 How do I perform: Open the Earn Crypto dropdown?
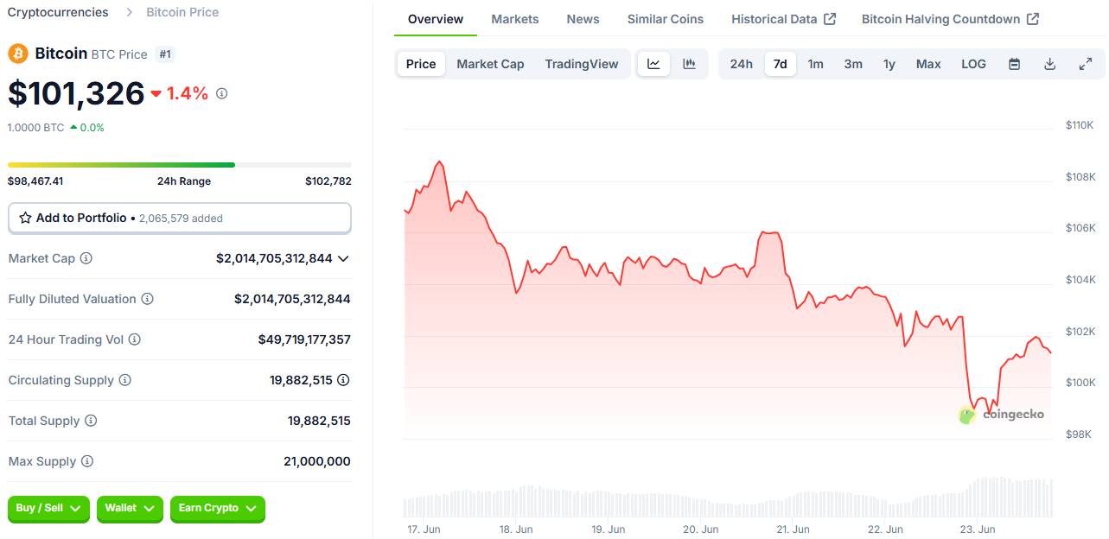pyautogui.click(x=218, y=509)
